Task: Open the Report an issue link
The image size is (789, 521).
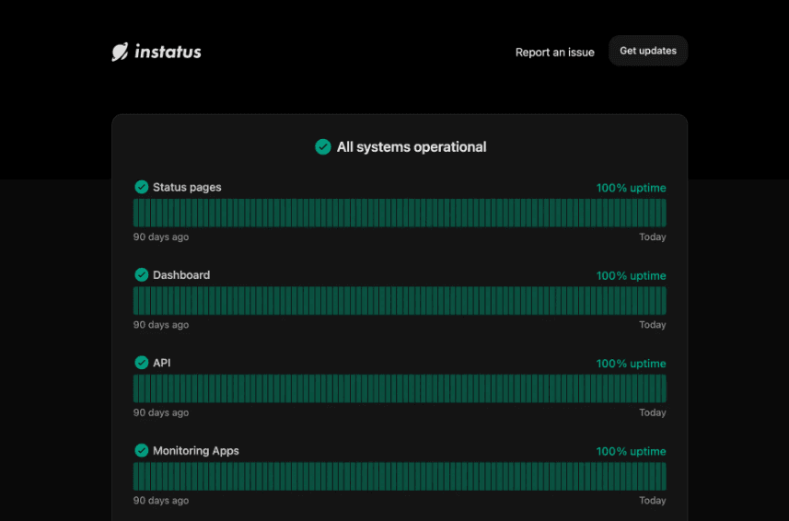Action: pyautogui.click(x=554, y=52)
